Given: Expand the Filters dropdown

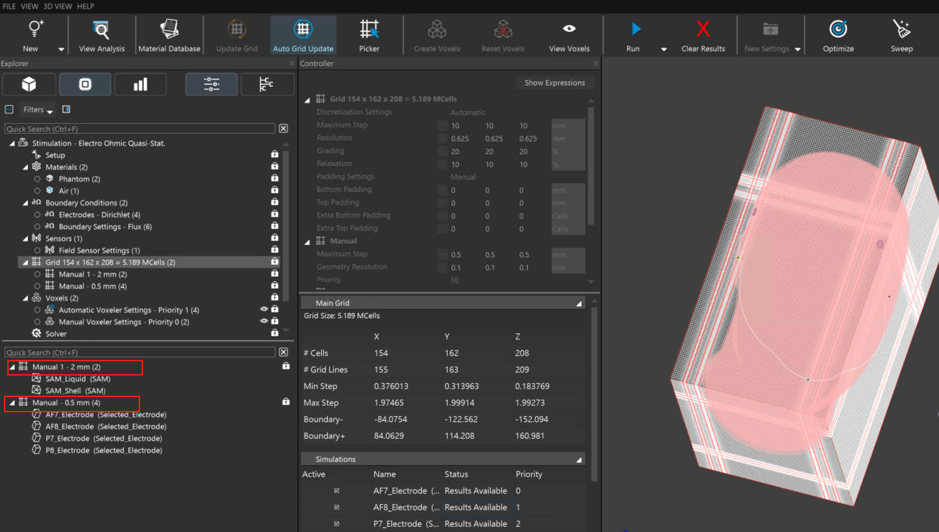Looking at the screenshot, I should [x=37, y=110].
